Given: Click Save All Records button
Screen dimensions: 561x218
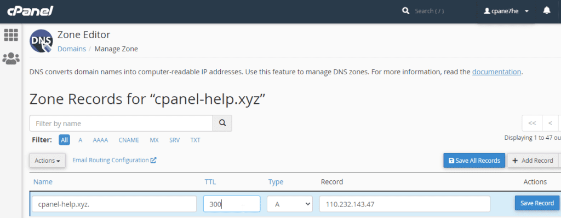Looking at the screenshot, I should [x=474, y=161].
